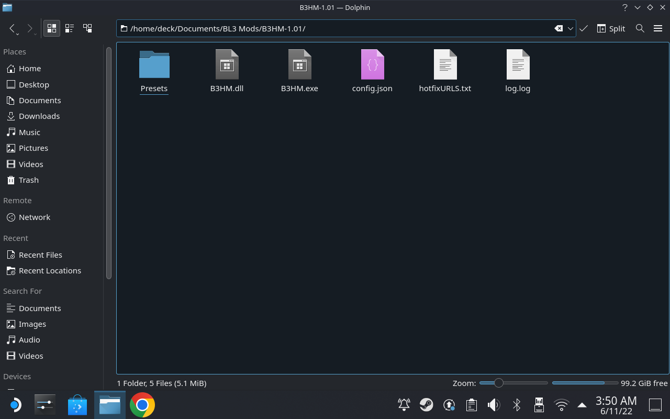
Task: Switch to Details view mode
Action: pyautogui.click(x=87, y=28)
